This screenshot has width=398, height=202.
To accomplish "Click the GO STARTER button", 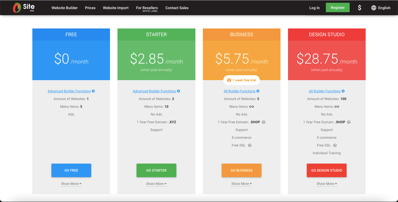I will click(x=156, y=170).
